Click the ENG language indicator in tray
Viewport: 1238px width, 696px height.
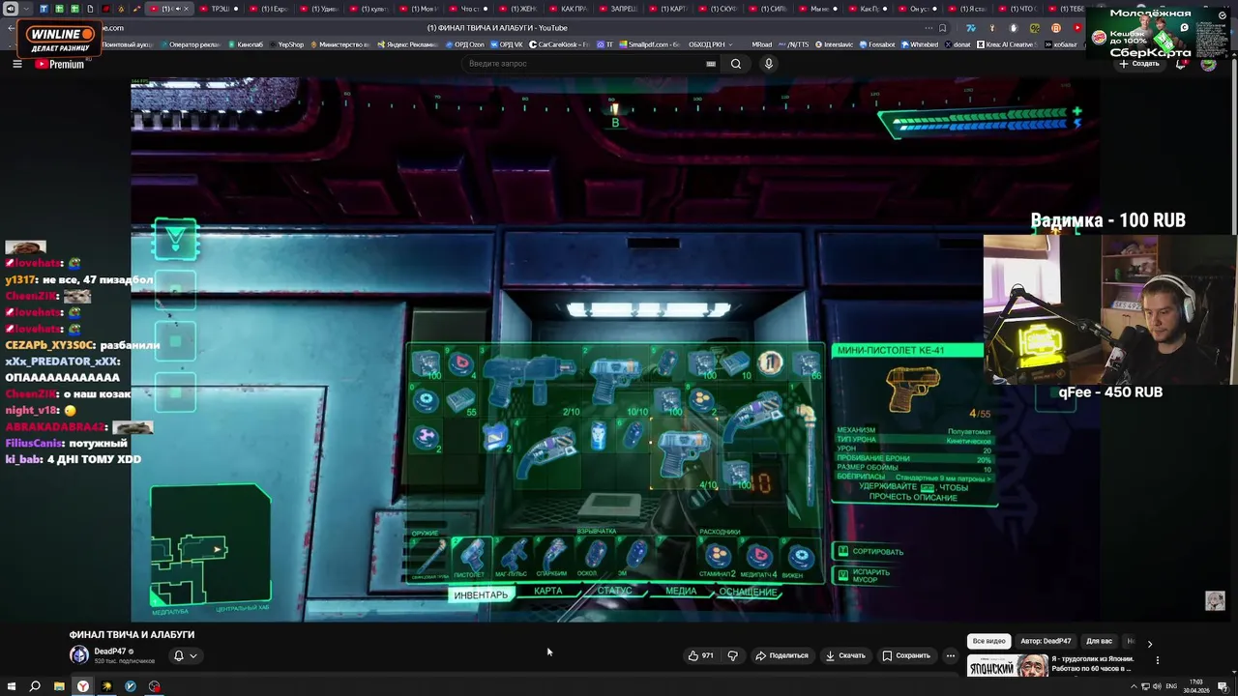point(1172,686)
